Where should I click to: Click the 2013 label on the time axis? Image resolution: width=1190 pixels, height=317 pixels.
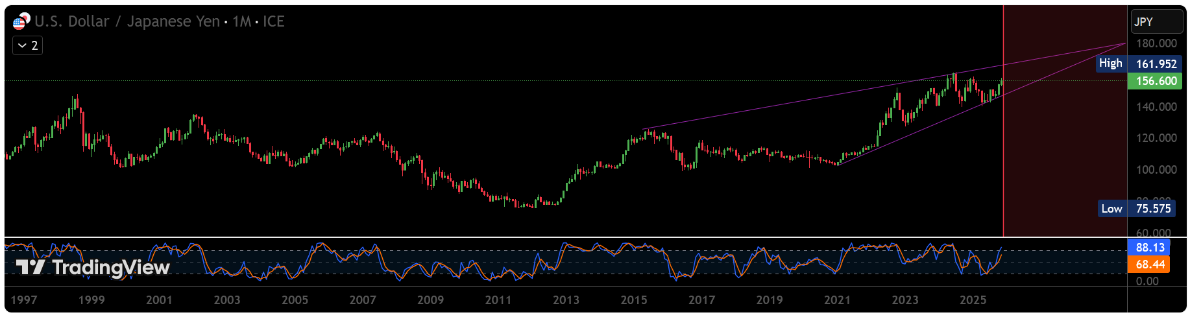[566, 299]
